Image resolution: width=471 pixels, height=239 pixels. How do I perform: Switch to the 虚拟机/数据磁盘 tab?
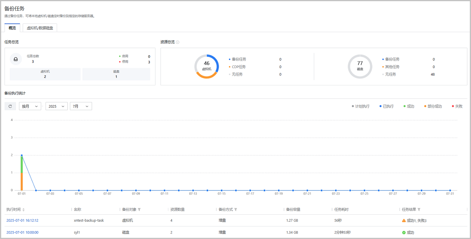40,28
